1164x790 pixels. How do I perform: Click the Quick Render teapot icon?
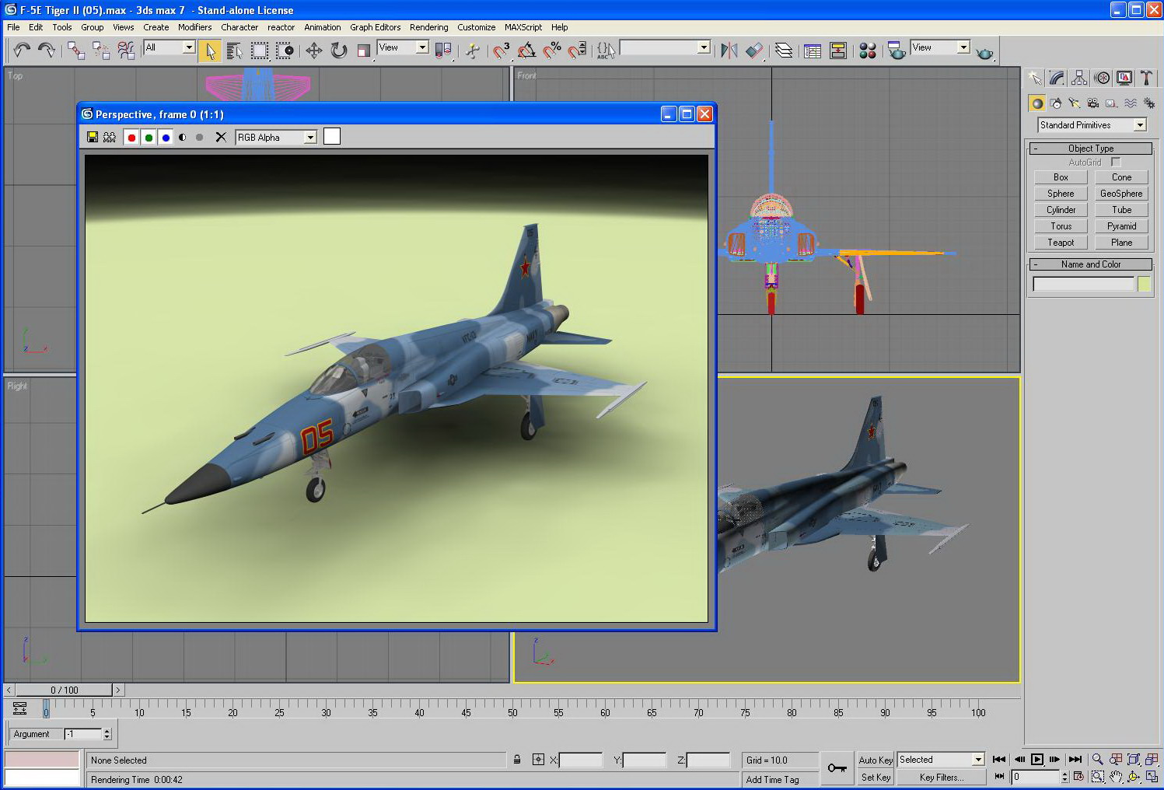[984, 53]
